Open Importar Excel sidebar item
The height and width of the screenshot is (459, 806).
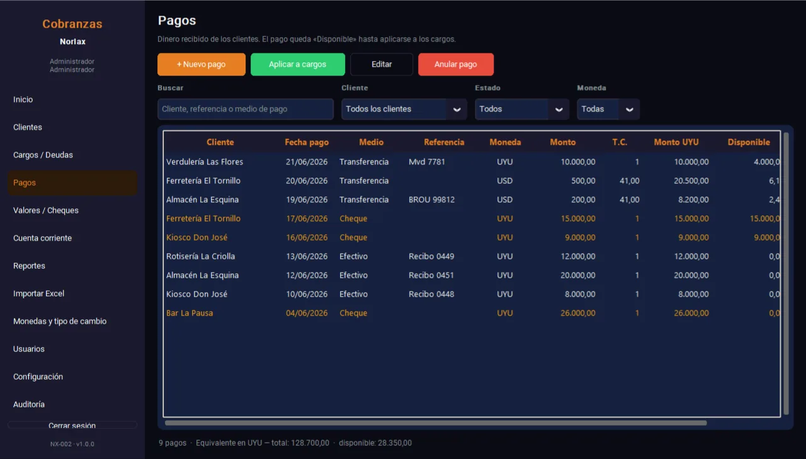72,293
